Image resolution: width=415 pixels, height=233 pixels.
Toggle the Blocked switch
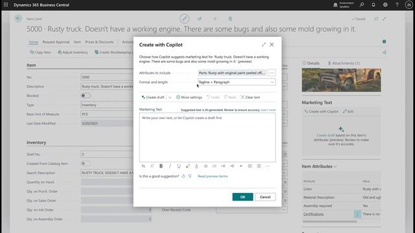[86, 95]
